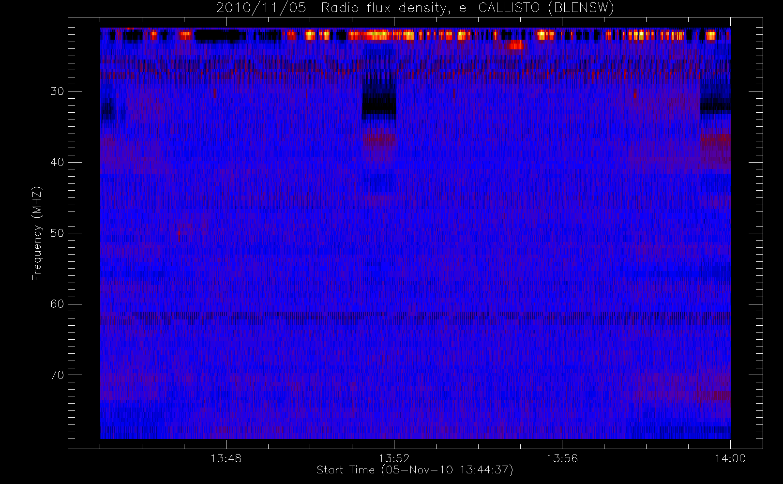
Task: Click the 40 MHz frequency tick label
Action: [x=57, y=162]
